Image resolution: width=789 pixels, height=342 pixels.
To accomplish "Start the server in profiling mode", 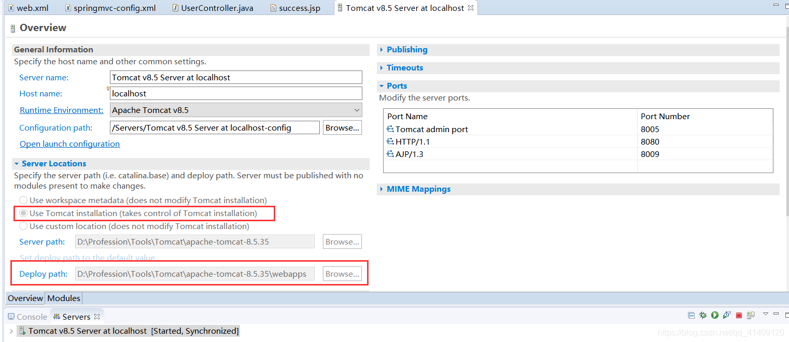I will pyautogui.click(x=727, y=315).
